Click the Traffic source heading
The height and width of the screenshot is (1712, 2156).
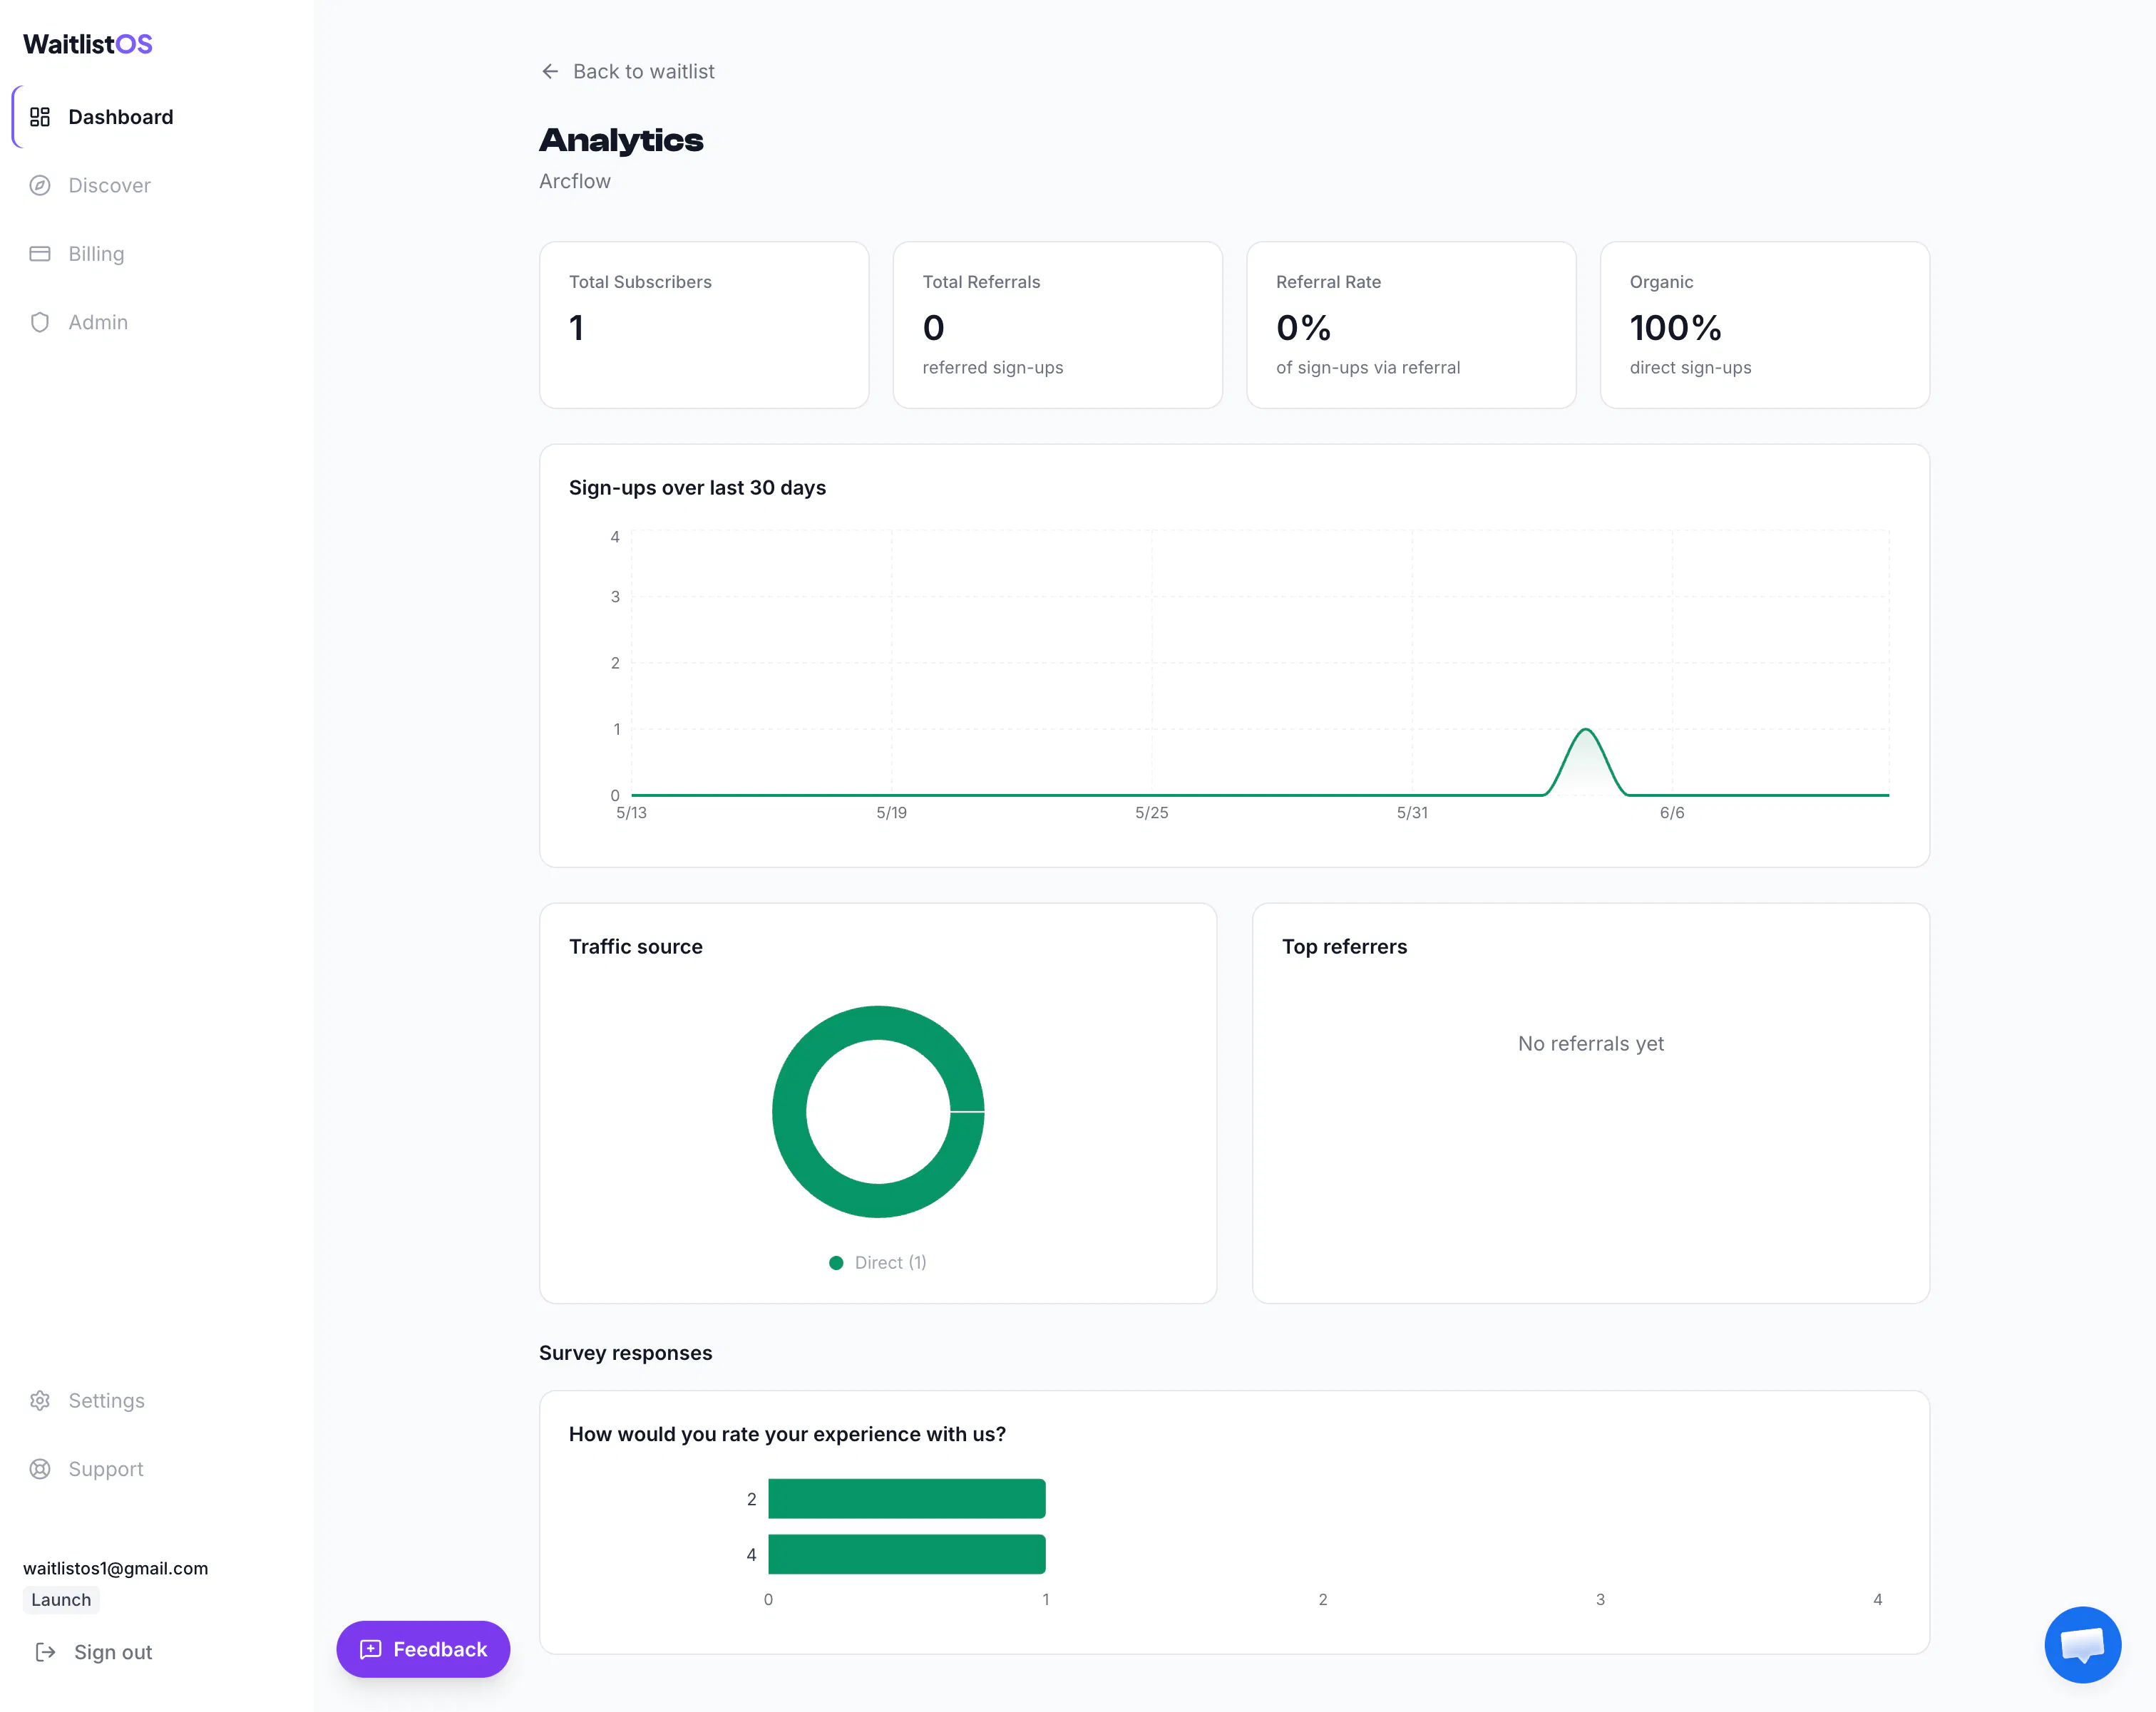pyautogui.click(x=636, y=947)
